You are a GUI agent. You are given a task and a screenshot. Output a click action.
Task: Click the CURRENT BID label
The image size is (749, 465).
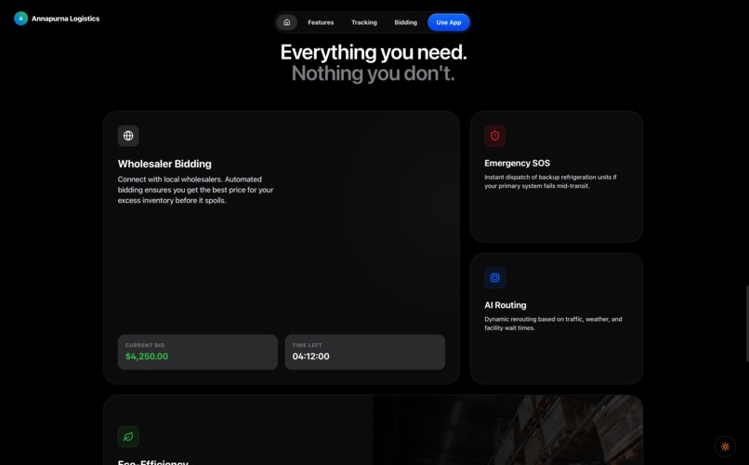145,345
